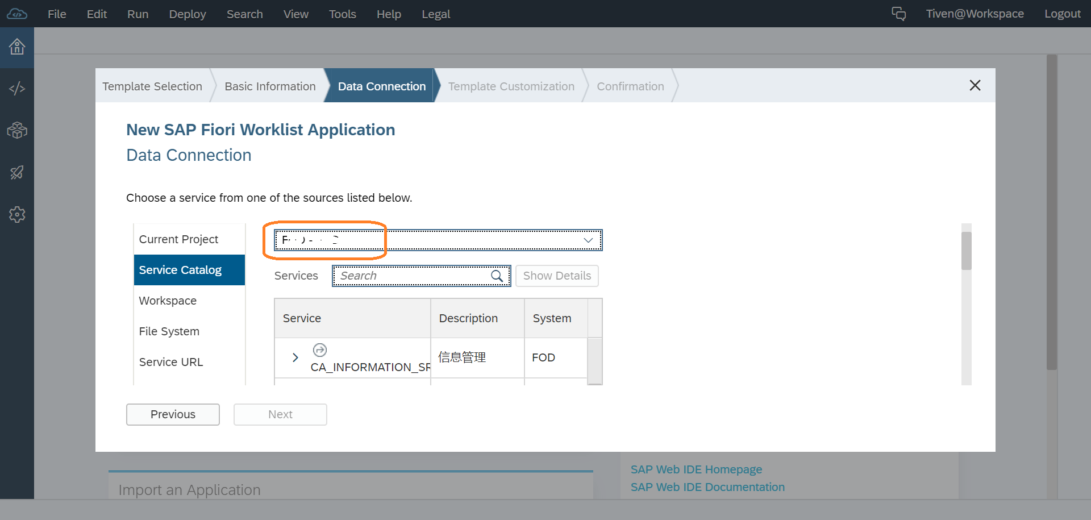Select Service Catalog as the source
Screen dimensions: 1091x520
click(189, 270)
